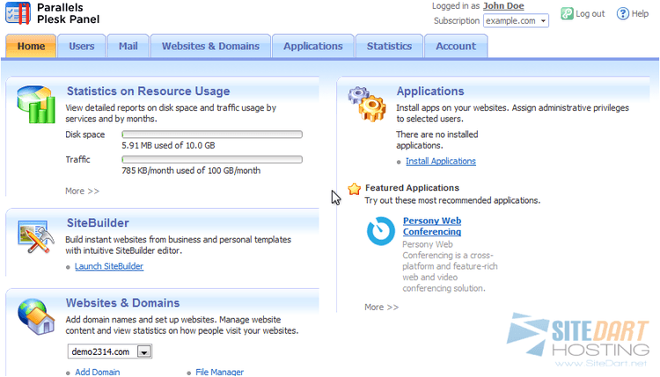
Task: Click the Parallels Plesk Panel logo icon
Action: coord(18,13)
